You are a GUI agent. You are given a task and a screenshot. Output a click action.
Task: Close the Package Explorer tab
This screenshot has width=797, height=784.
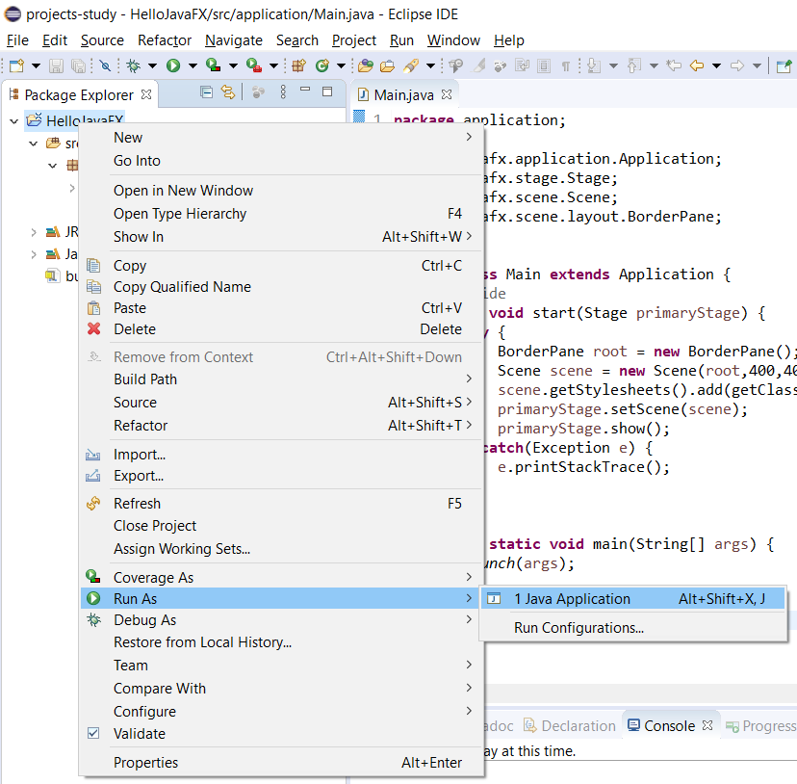146,94
